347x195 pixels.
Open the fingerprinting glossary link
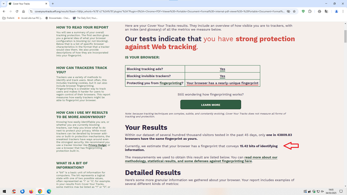(171, 83)
